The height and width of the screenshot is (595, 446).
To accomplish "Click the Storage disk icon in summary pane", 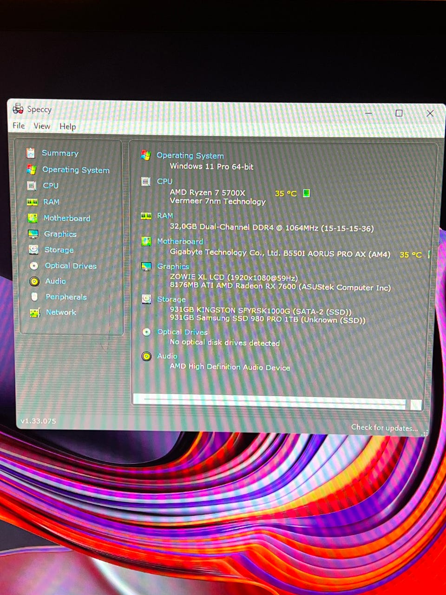I will pyautogui.click(x=146, y=299).
